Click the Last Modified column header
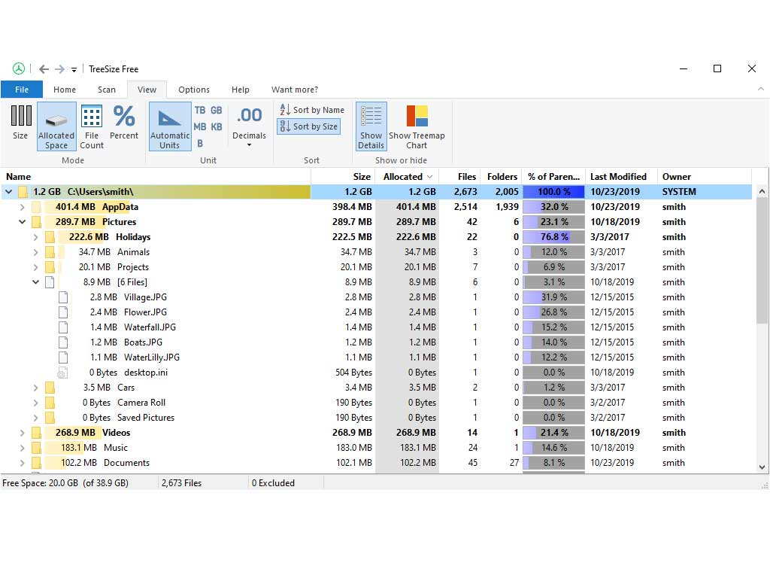 620,176
